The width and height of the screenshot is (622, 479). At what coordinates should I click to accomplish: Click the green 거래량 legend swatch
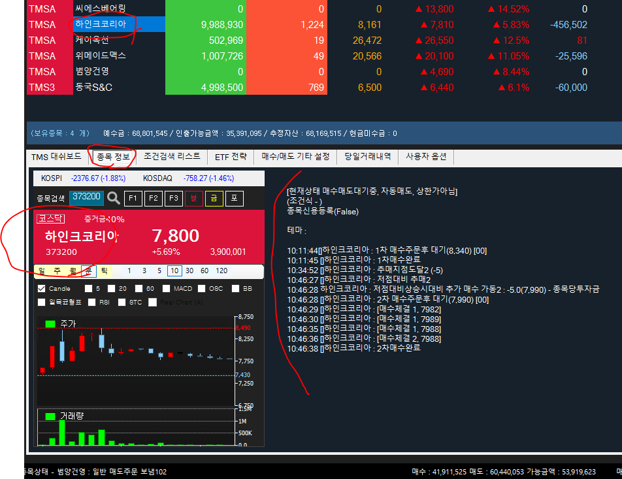[x=50, y=416]
